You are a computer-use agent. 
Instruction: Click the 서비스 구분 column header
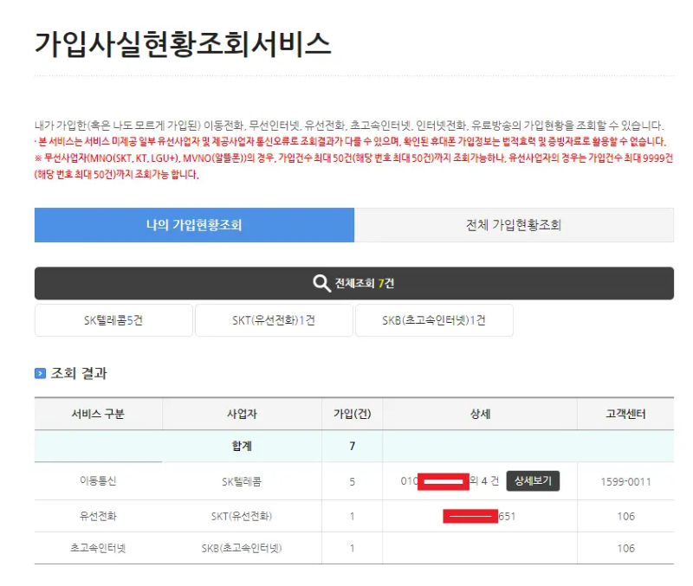(x=95, y=414)
